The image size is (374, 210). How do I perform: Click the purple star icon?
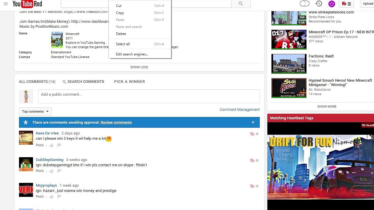click(332, 4)
